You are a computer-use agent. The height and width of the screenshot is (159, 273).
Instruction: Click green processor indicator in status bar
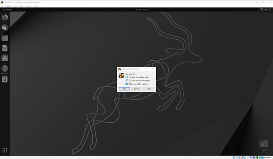257,157
